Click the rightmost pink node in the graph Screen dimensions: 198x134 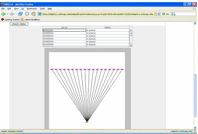pyautogui.click(x=122, y=69)
